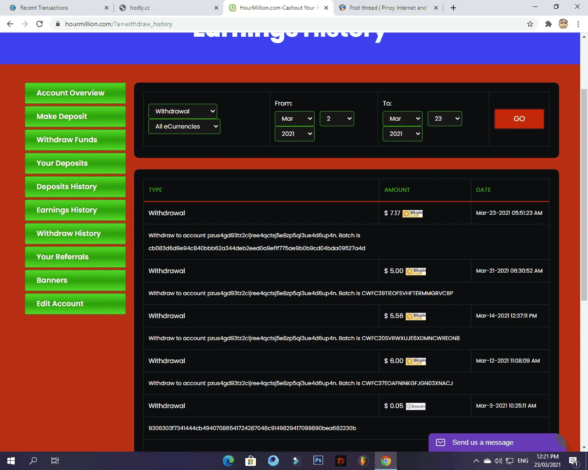Open FL Studio from taskbar
Image resolution: width=588 pixels, height=470 pixels.
click(363, 461)
